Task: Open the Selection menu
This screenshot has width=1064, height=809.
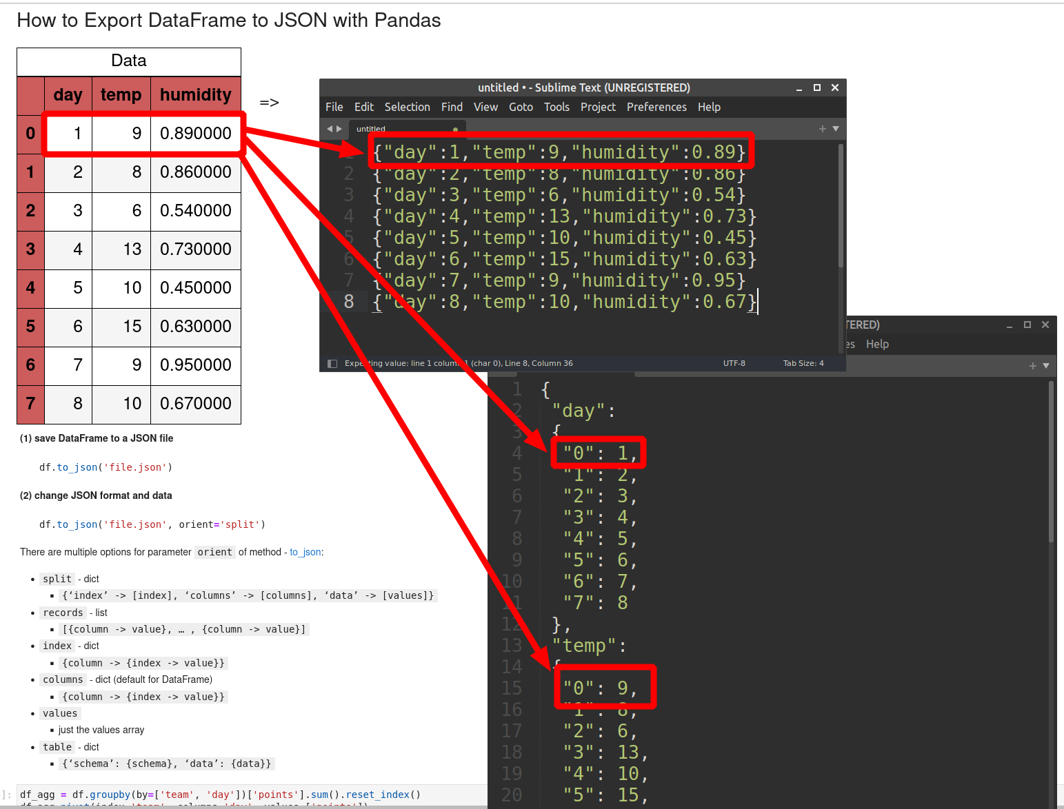Action: pos(407,107)
